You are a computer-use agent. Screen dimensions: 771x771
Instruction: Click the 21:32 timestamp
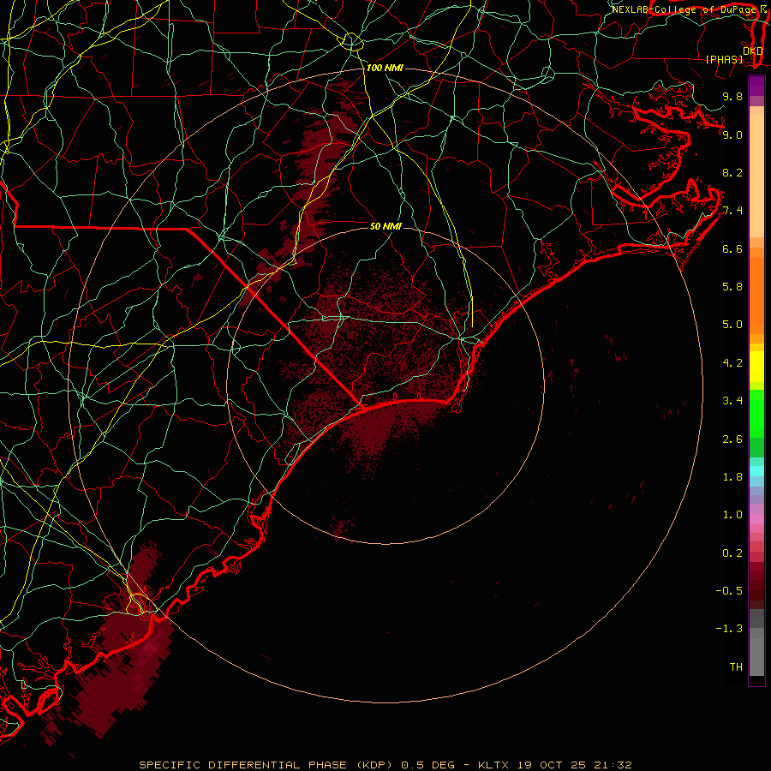[614, 765]
